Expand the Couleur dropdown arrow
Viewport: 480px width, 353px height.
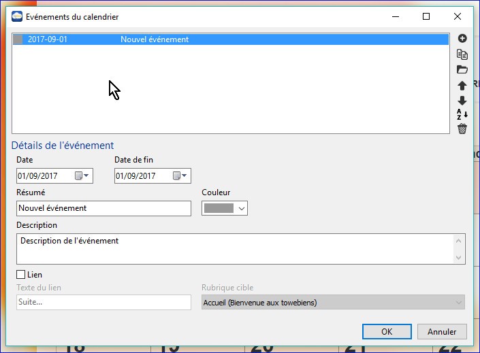click(x=241, y=208)
